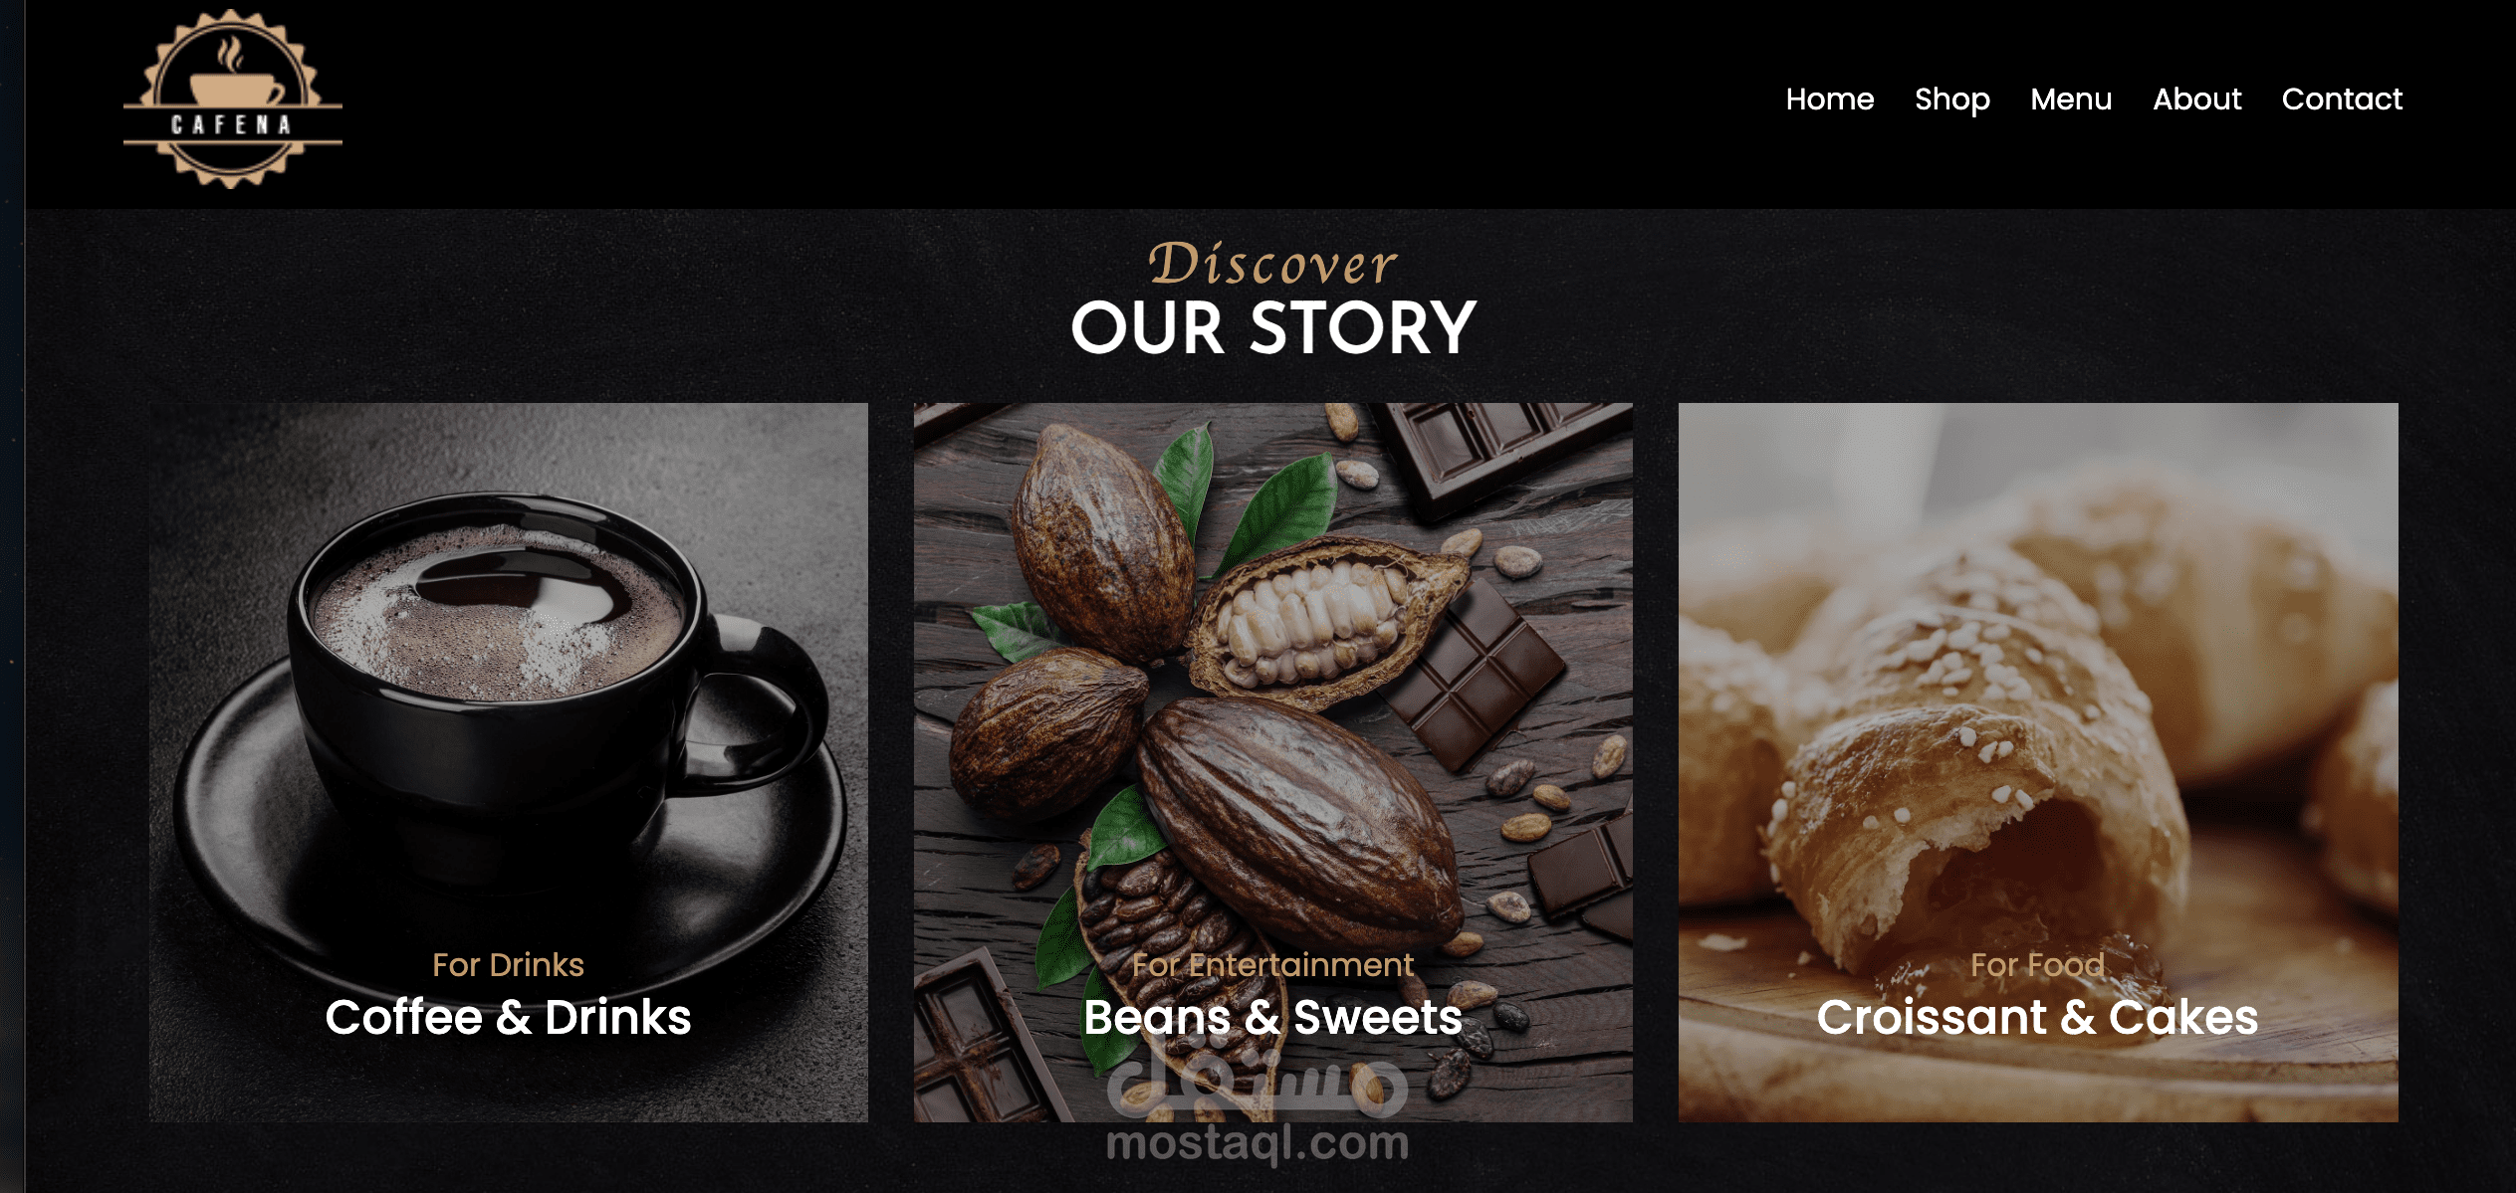Click the steam icon above the logo cup
Screen dimensions: 2516x1193
point(231,53)
